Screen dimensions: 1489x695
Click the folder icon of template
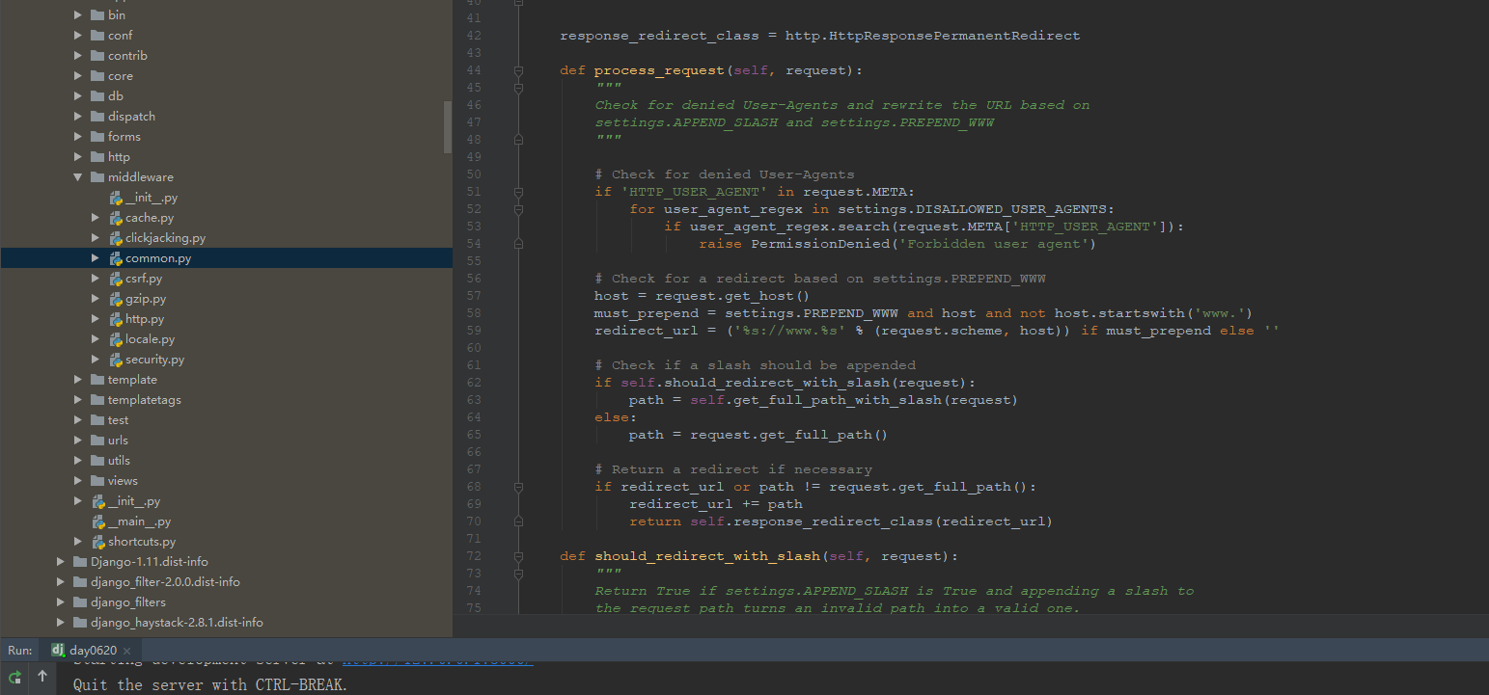[97, 380]
